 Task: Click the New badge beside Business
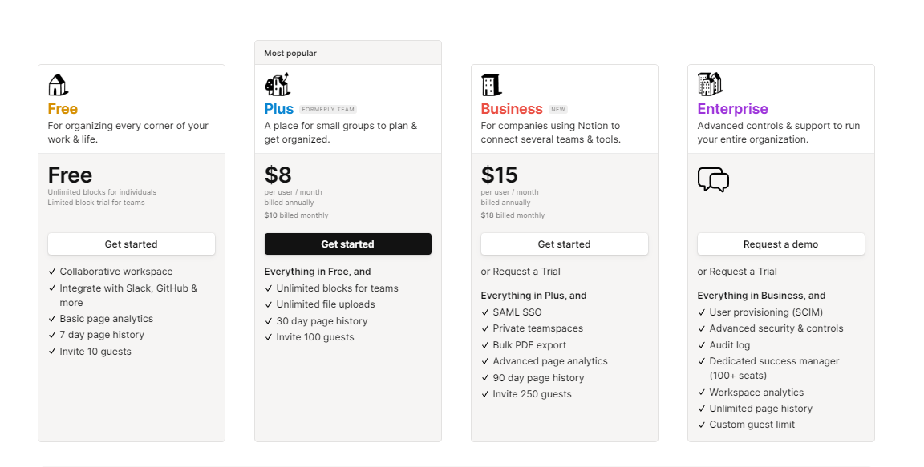click(x=558, y=110)
